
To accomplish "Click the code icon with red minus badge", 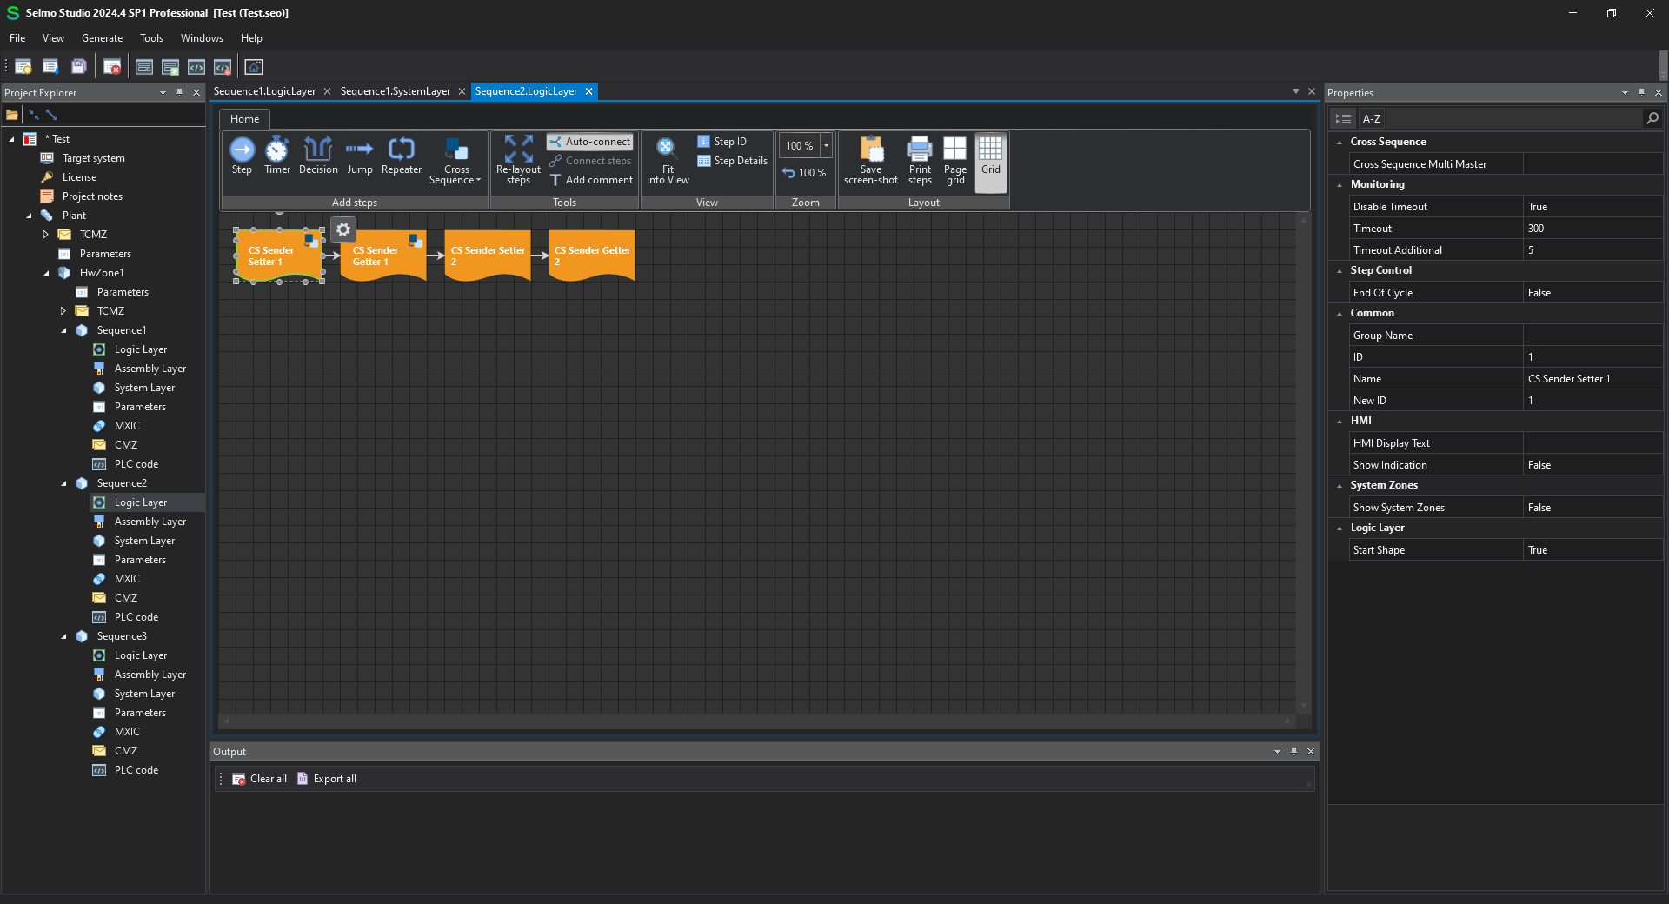I will point(223,67).
